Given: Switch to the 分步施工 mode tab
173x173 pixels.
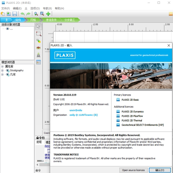Looking at the screenshot, I should [70, 20].
